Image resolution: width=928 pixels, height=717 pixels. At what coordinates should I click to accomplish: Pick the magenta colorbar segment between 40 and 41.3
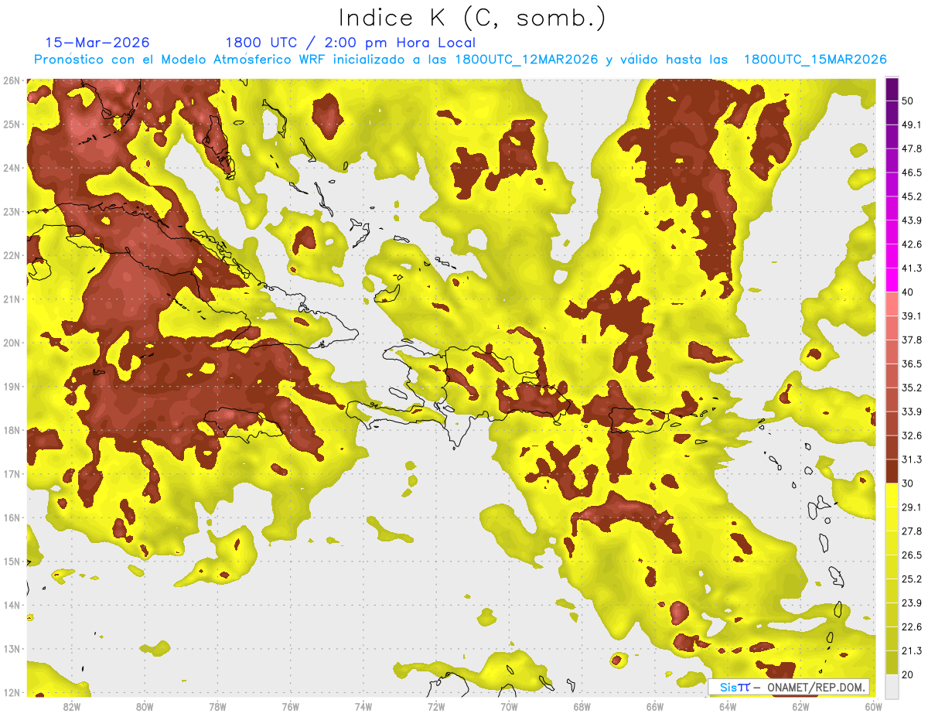click(x=892, y=280)
